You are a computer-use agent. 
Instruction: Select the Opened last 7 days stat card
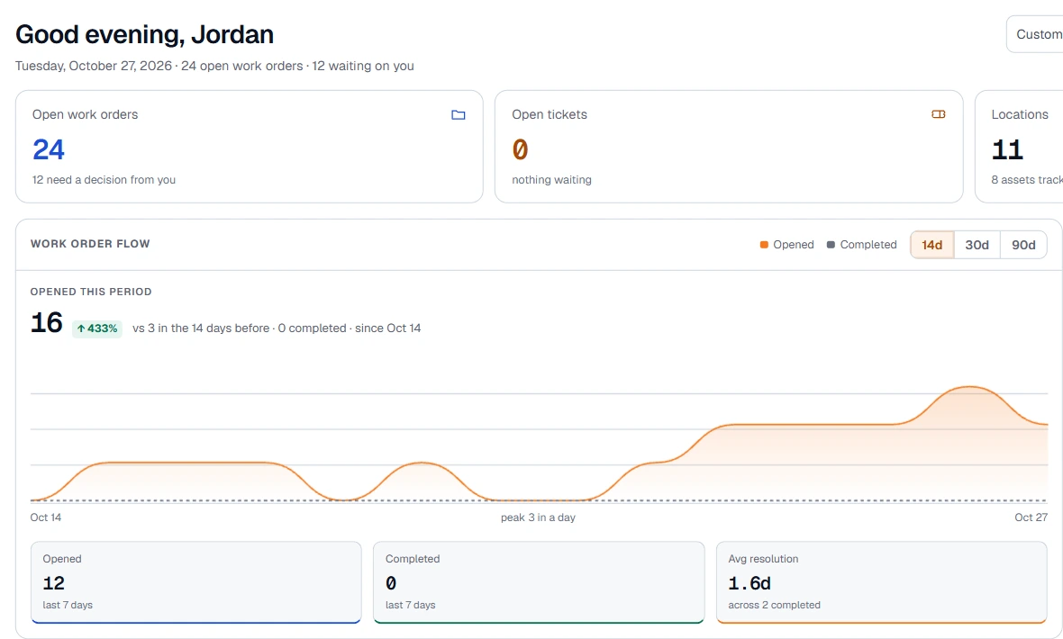195,582
